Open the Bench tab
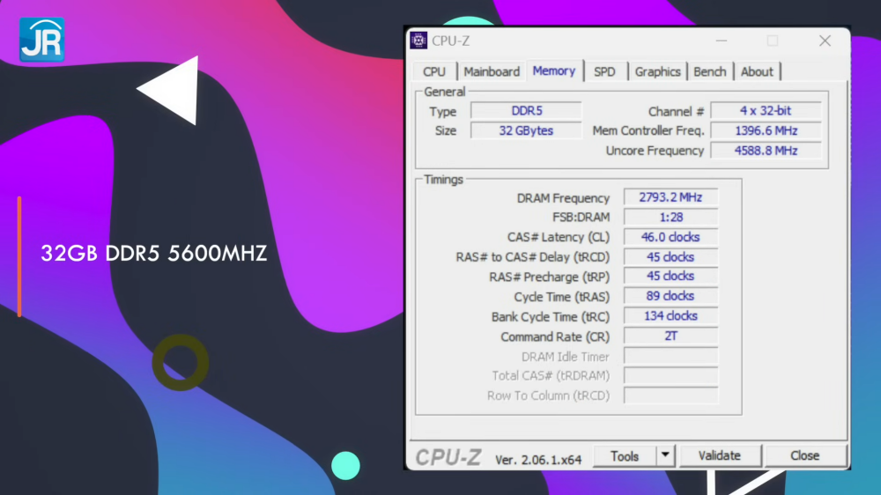881x495 pixels. point(710,71)
